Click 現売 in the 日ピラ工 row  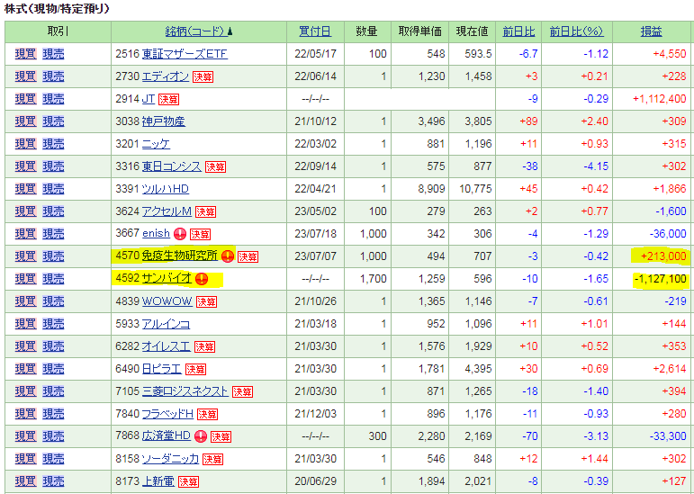point(53,369)
